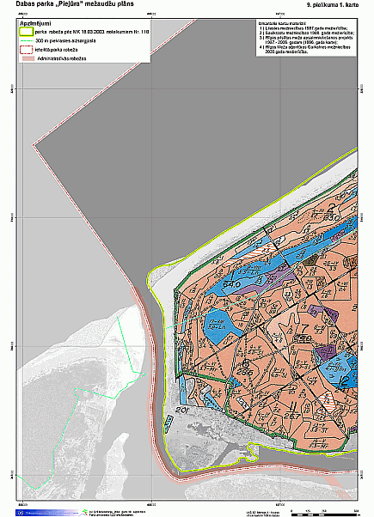Click the 201 label near the river
The width and height of the screenshot is (374, 517).
tap(181, 410)
